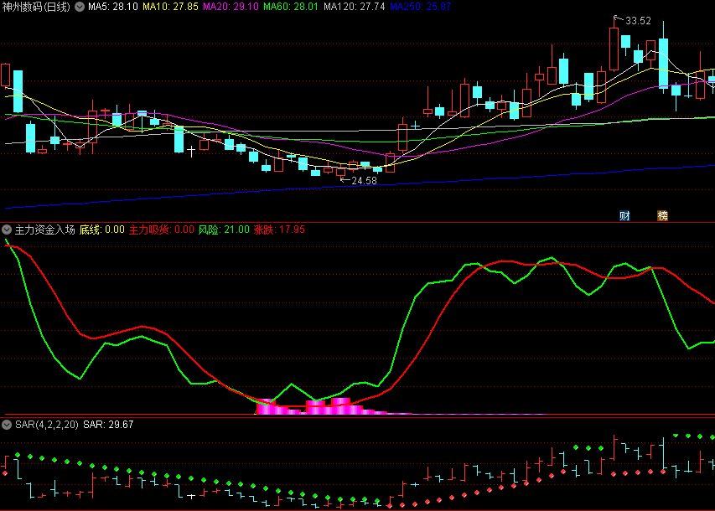The height and width of the screenshot is (511, 715).
Task: Click the 24.58 low price label
Action: tap(364, 180)
